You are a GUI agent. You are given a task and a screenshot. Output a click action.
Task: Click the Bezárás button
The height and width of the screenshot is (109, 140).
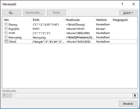click(x=128, y=104)
